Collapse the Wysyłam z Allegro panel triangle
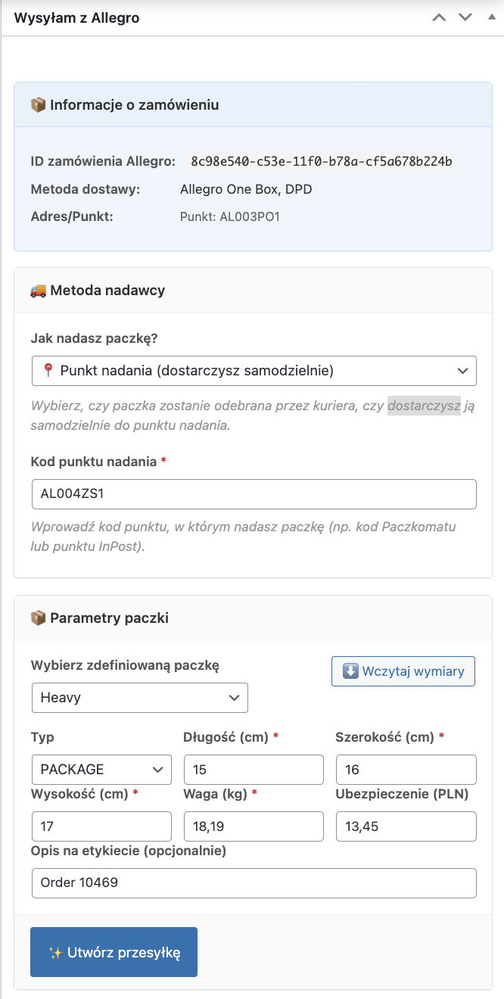The height and width of the screenshot is (999, 504). (x=490, y=17)
